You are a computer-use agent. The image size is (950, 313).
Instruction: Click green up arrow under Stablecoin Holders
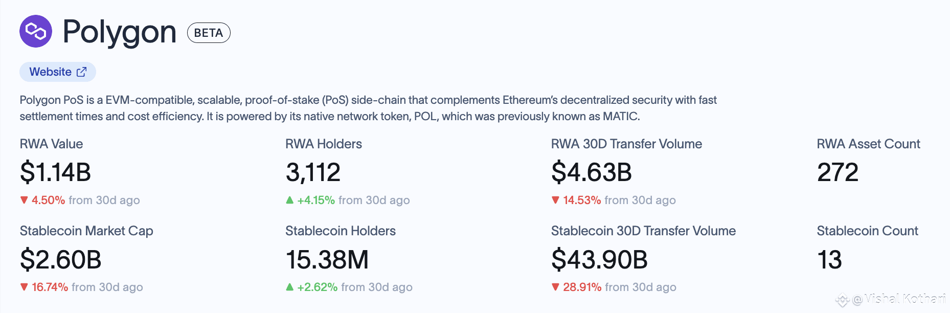[289, 287]
